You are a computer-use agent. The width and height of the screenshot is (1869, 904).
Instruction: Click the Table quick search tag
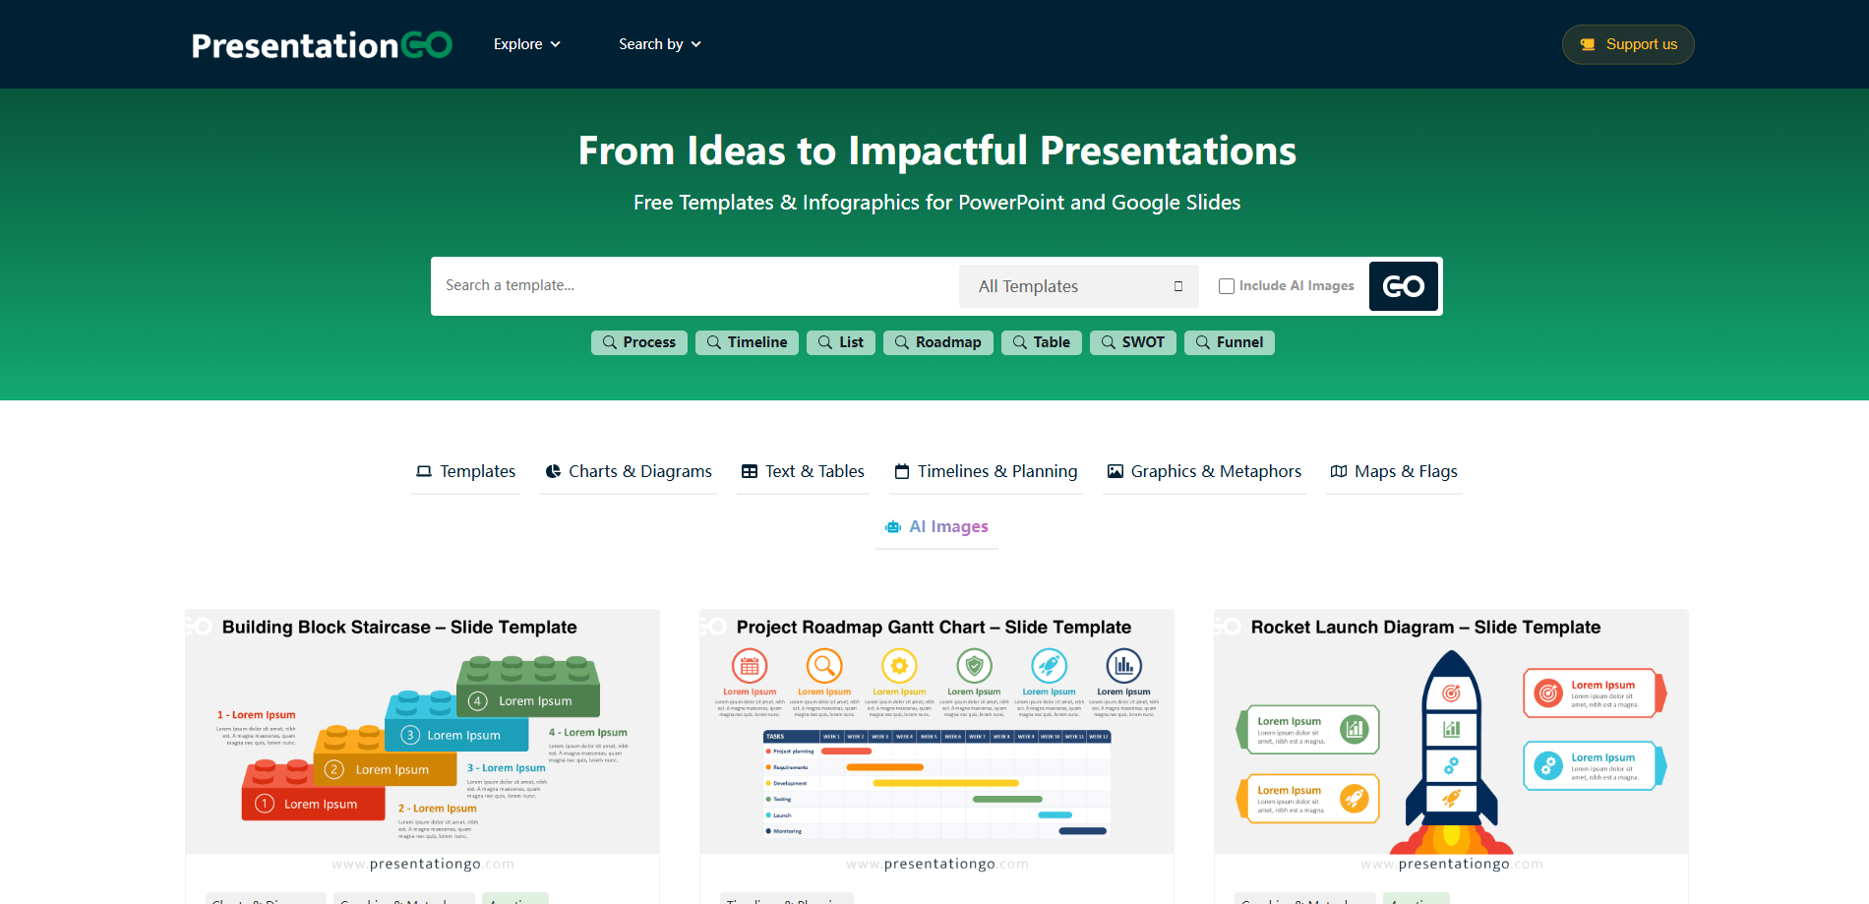[1042, 342]
